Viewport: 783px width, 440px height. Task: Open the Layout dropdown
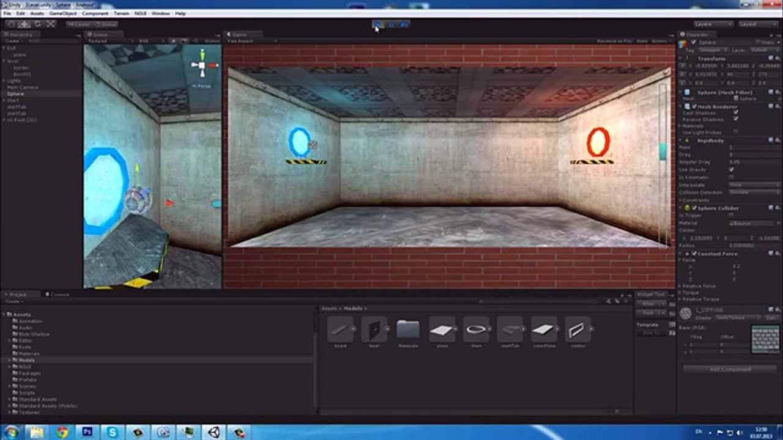point(757,24)
